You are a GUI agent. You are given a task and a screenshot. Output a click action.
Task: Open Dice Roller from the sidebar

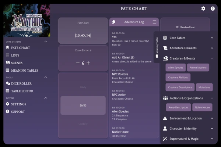coord(22,84)
